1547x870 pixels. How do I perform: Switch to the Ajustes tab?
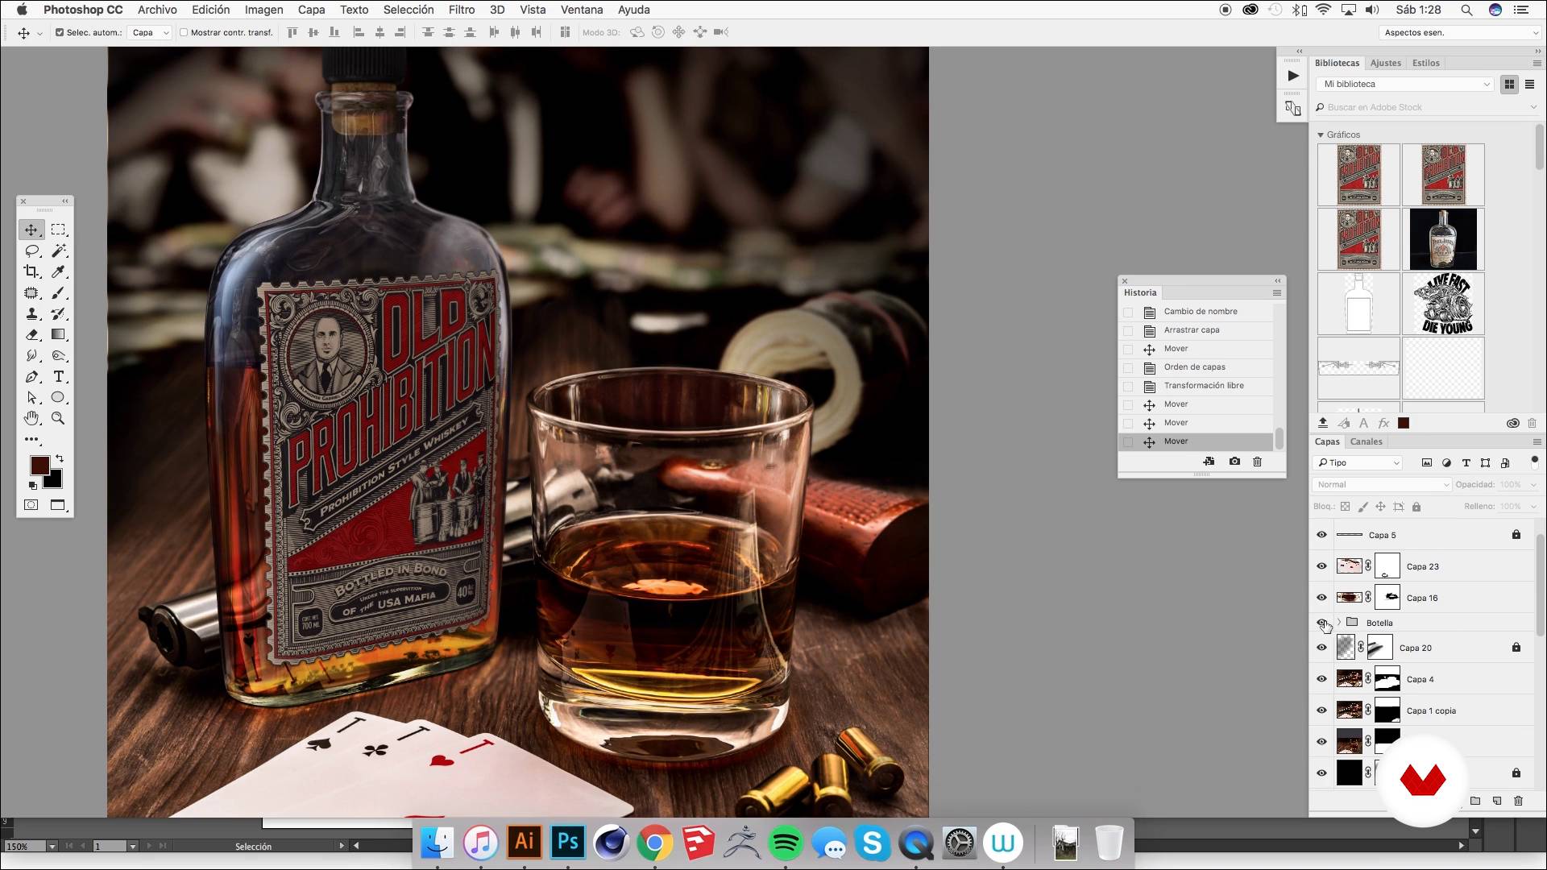tap(1386, 63)
